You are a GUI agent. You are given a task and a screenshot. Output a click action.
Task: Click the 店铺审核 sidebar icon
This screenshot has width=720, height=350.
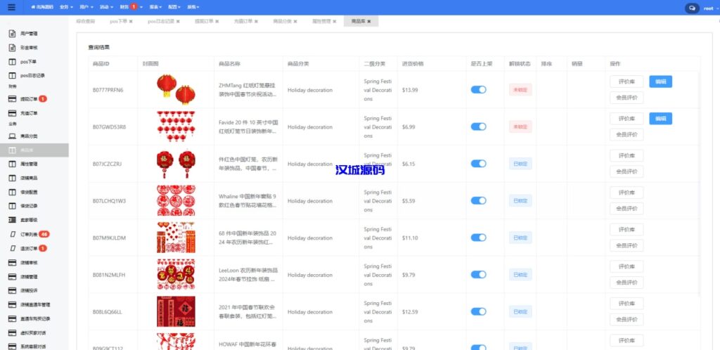coord(13,262)
